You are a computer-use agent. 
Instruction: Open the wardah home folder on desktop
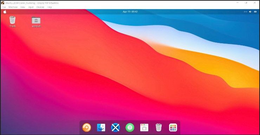point(36,22)
